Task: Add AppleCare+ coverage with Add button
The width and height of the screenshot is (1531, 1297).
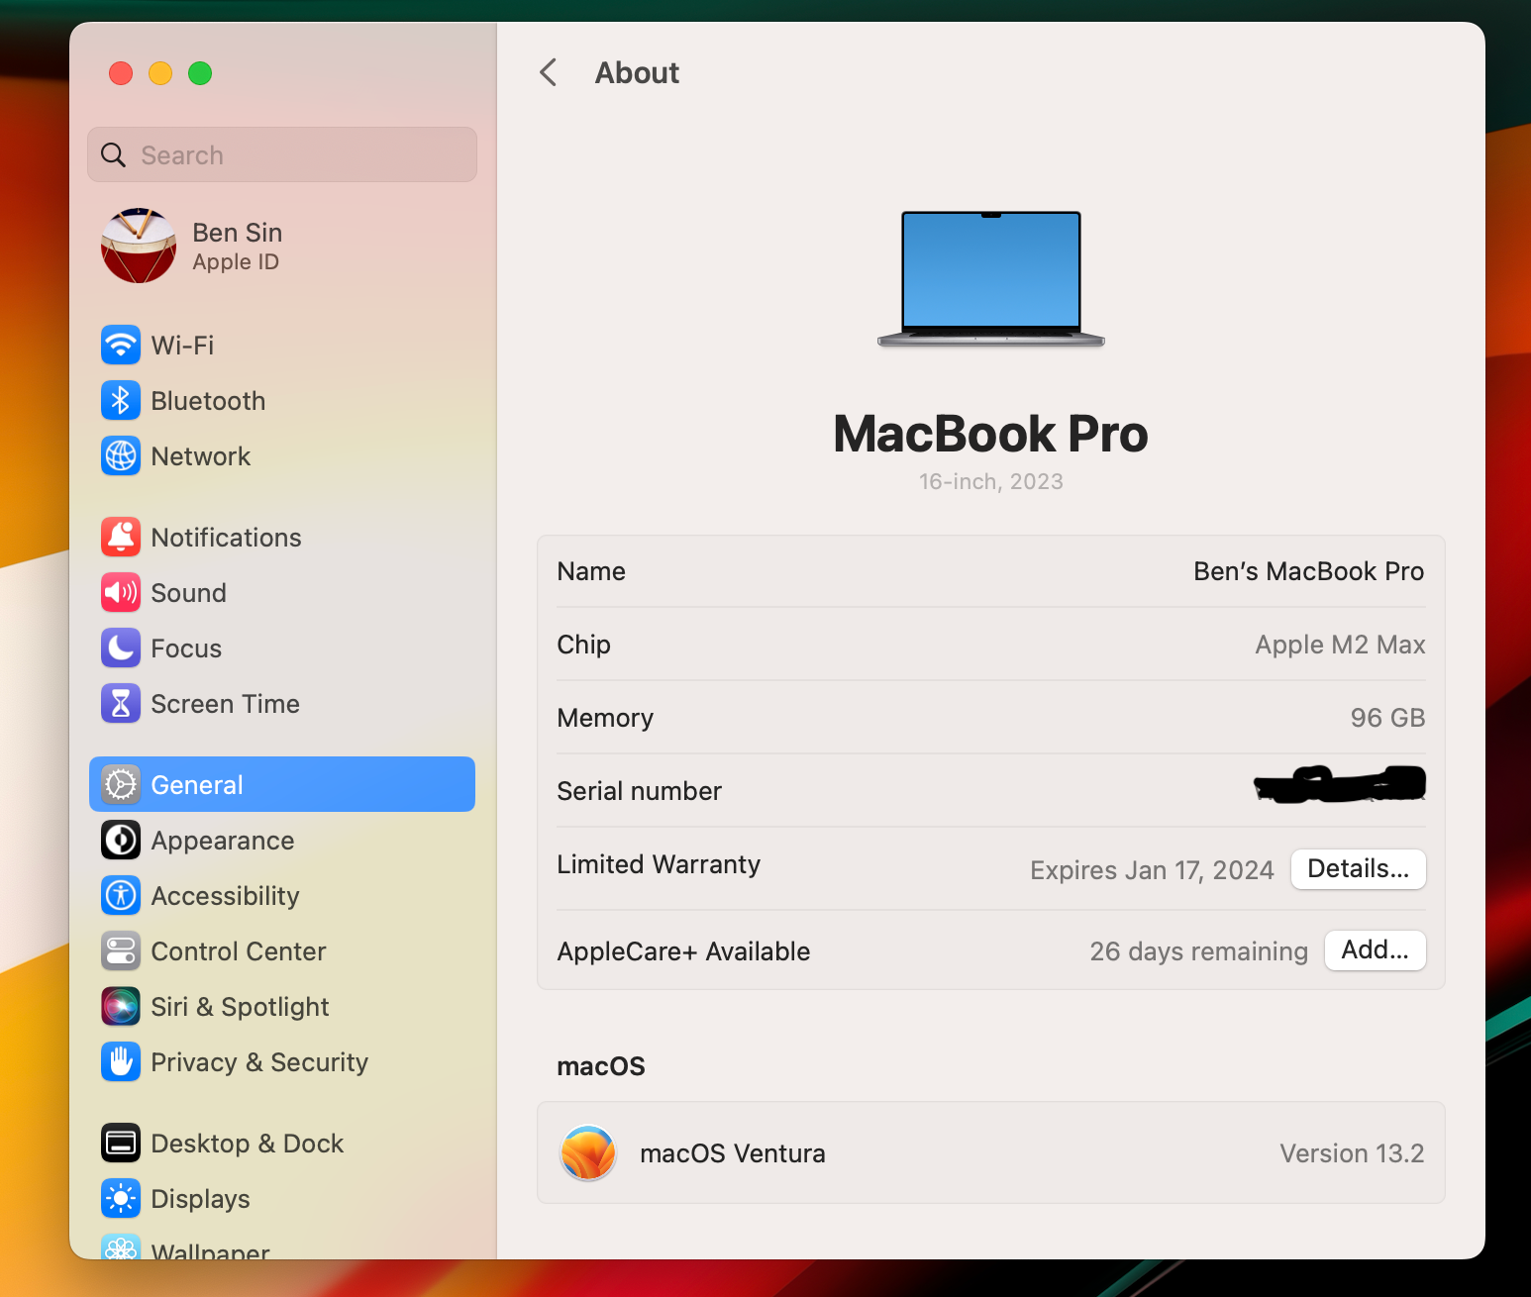Action: (x=1376, y=950)
